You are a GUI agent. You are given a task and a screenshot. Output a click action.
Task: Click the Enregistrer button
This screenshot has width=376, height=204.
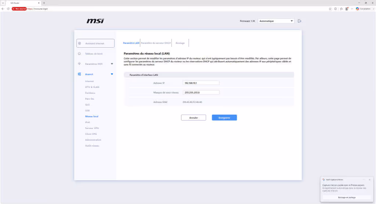pos(224,118)
